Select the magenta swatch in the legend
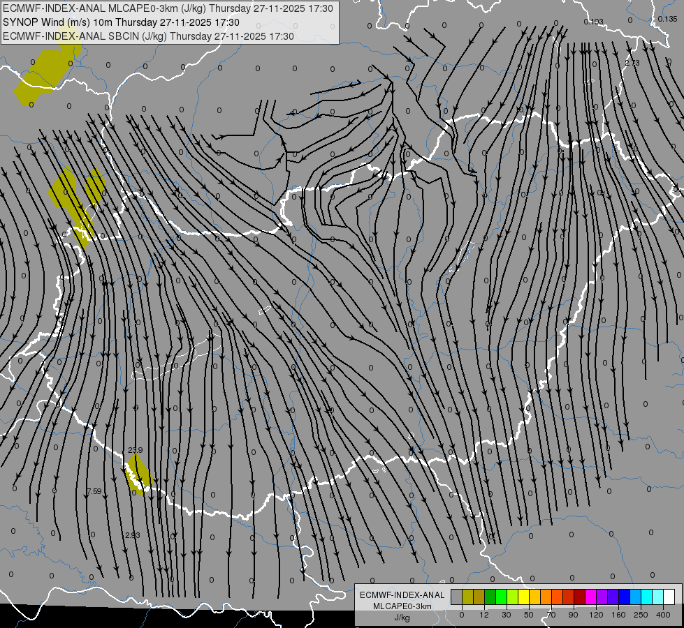The width and height of the screenshot is (684, 628). tap(590, 597)
